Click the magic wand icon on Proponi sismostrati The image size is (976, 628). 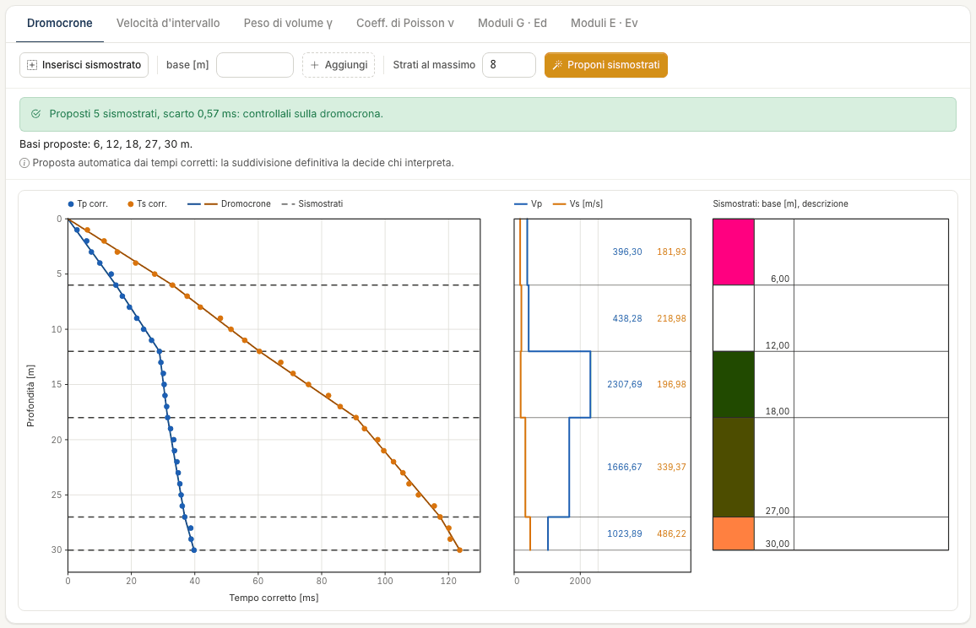(x=558, y=65)
